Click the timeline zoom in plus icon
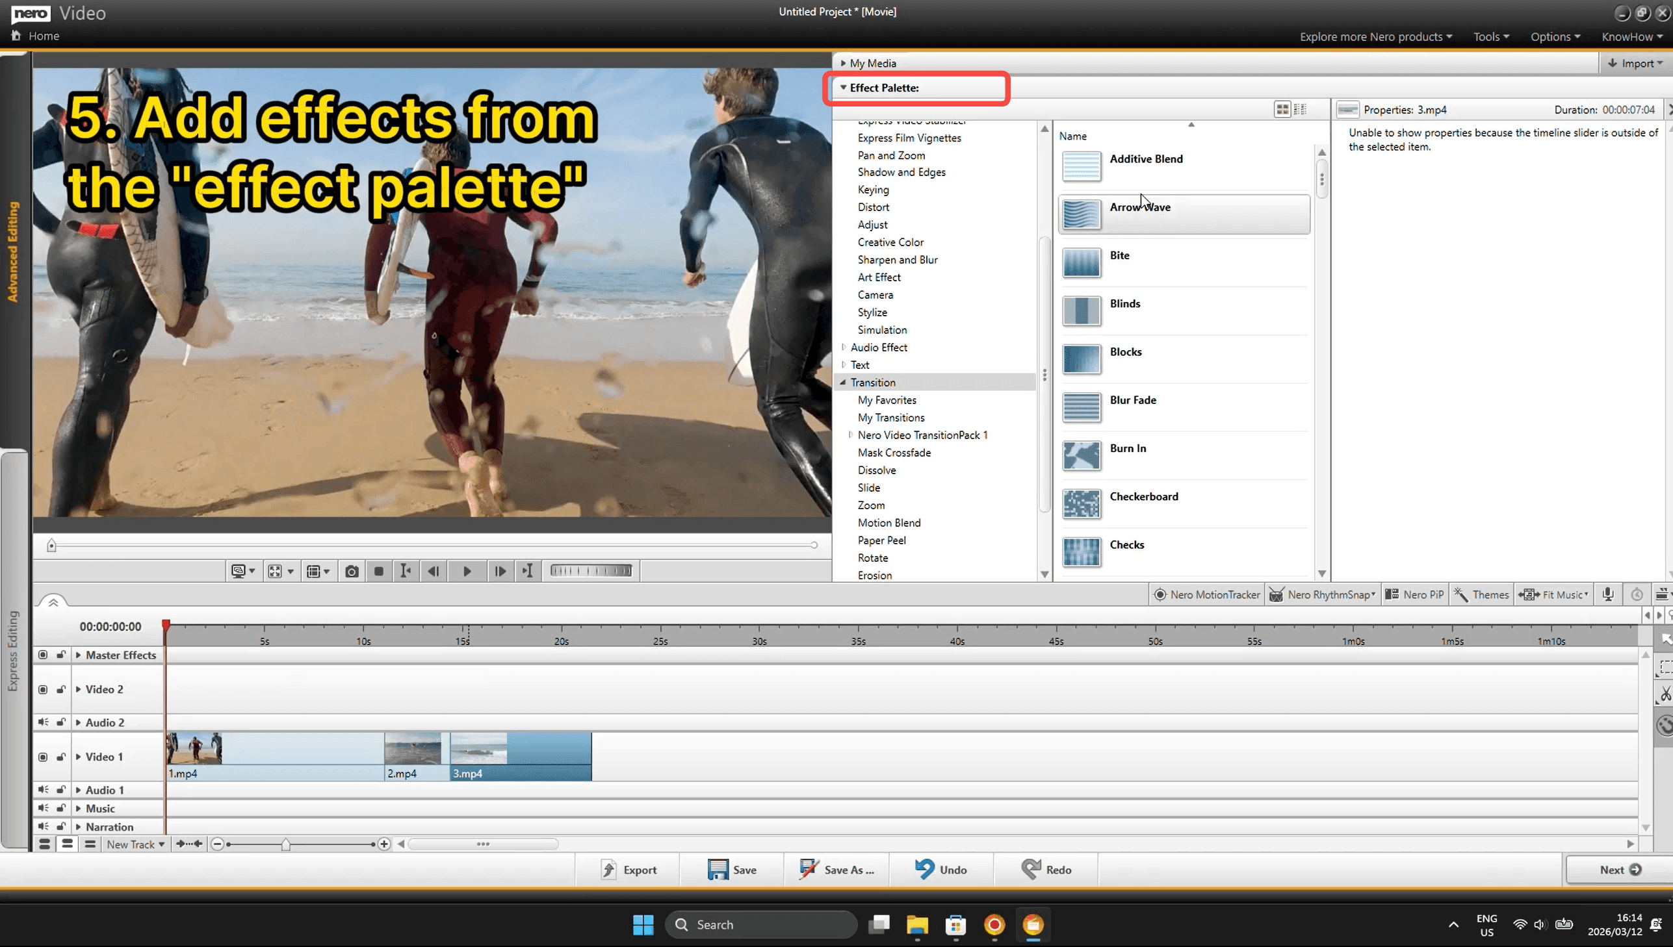 pos(384,844)
